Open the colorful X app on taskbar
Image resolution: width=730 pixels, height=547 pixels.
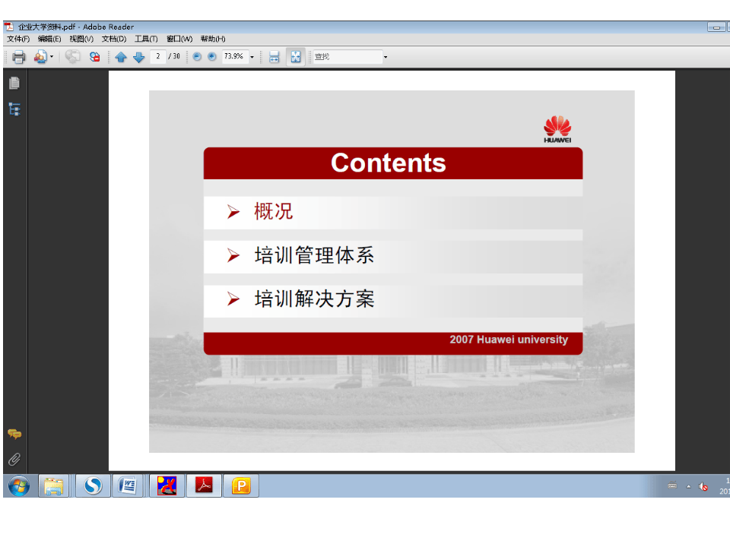pyautogui.click(x=167, y=486)
